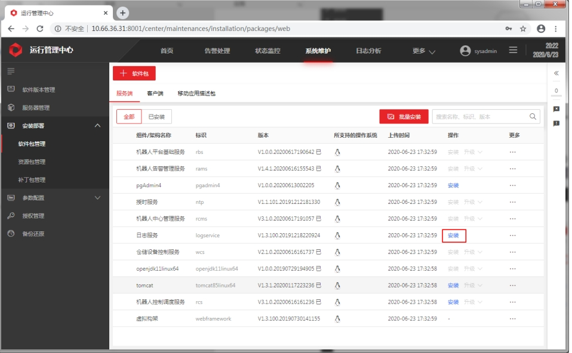Open the top-right hamburger menu icon
The width and height of the screenshot is (572, 353).
[513, 51]
